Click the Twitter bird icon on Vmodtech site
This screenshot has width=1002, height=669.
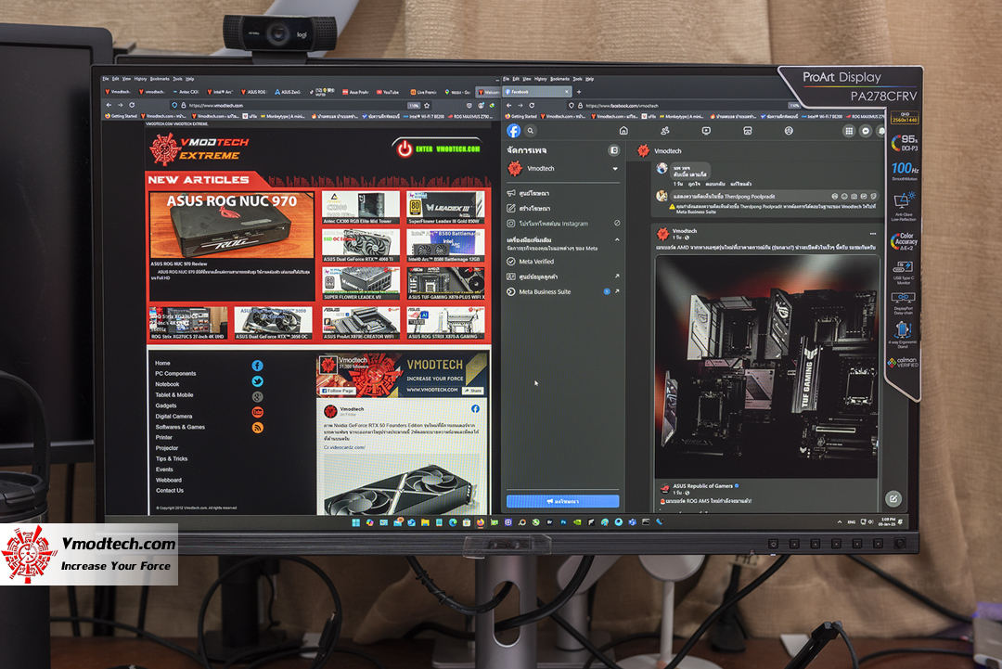258,381
